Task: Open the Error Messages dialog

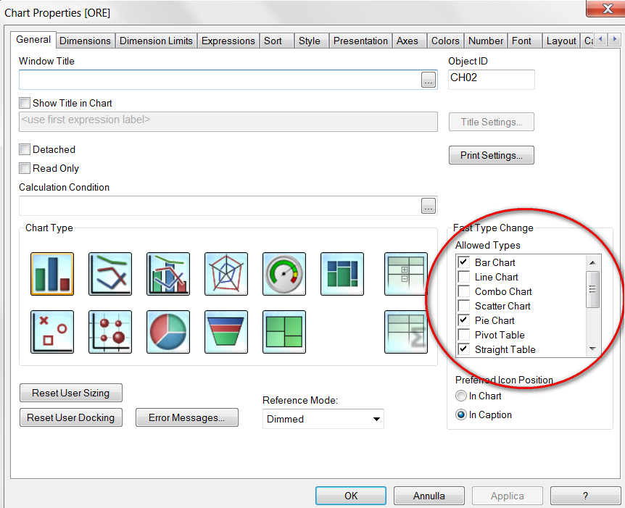Action: click(x=186, y=417)
